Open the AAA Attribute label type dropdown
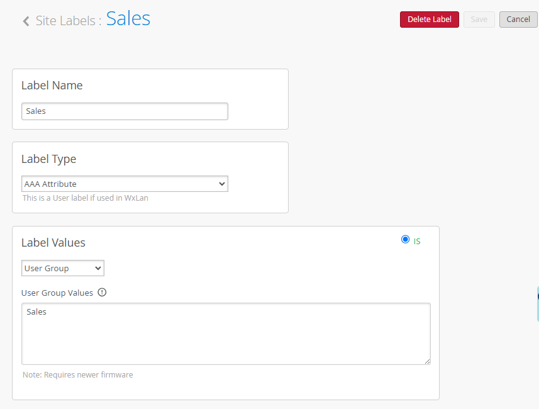 click(125, 184)
